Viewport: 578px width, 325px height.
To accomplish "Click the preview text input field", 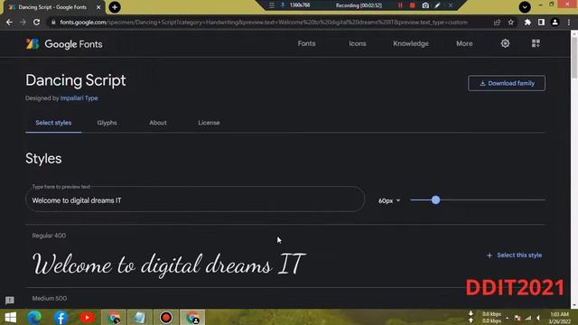I will click(x=195, y=200).
